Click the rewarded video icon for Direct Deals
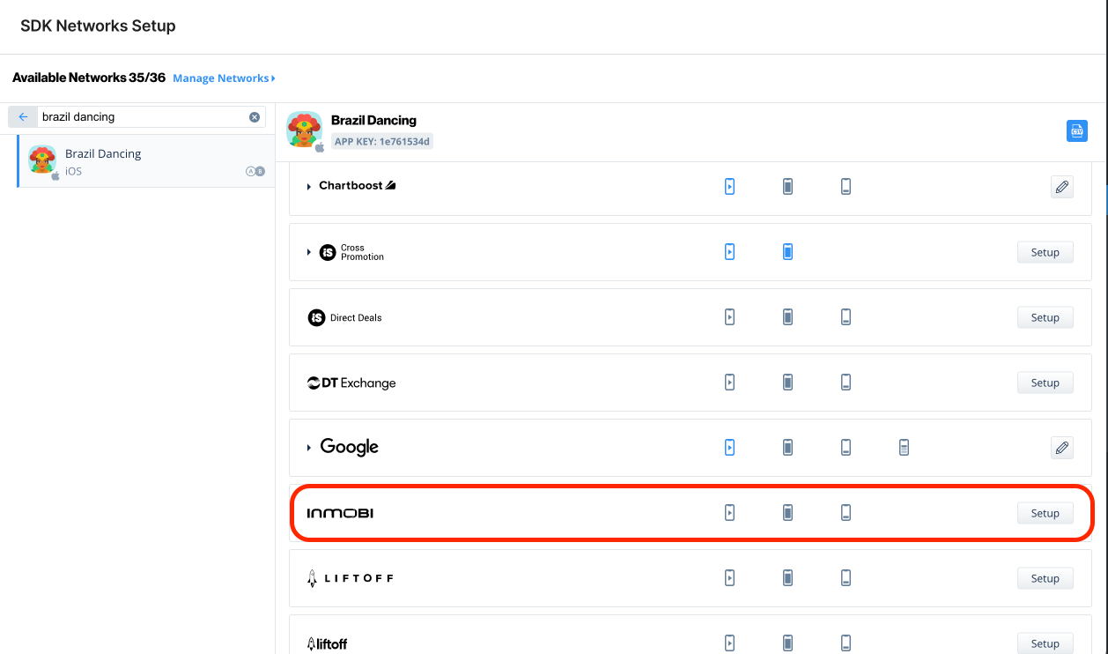The image size is (1108, 654). [729, 317]
